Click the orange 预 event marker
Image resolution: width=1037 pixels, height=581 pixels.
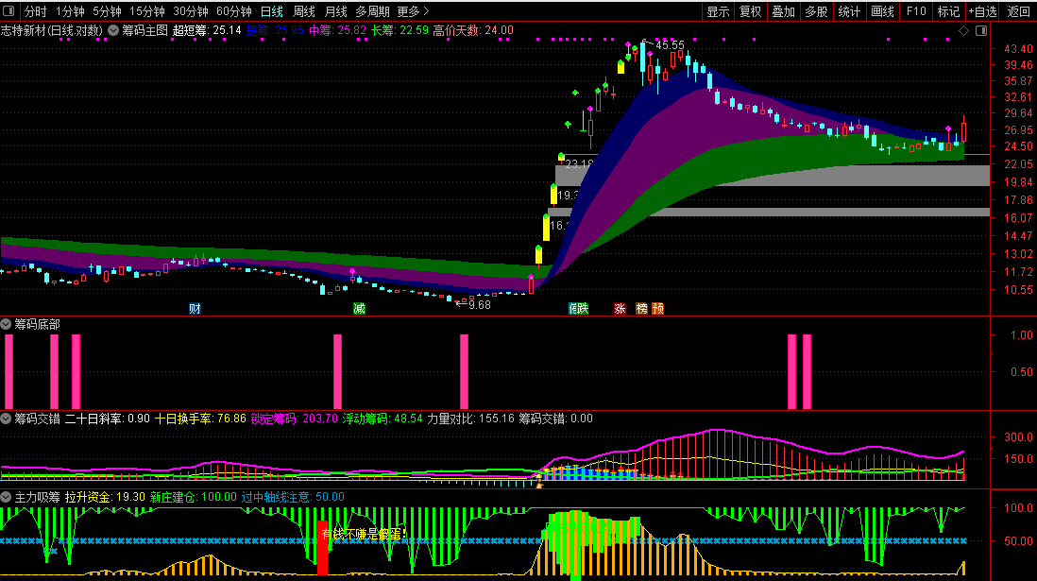pos(657,308)
